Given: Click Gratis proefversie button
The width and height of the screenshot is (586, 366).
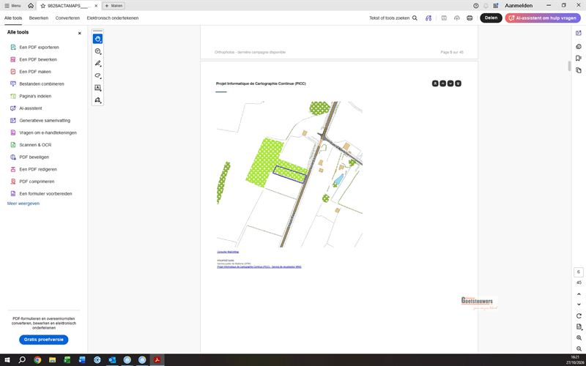Looking at the screenshot, I should pyautogui.click(x=44, y=340).
